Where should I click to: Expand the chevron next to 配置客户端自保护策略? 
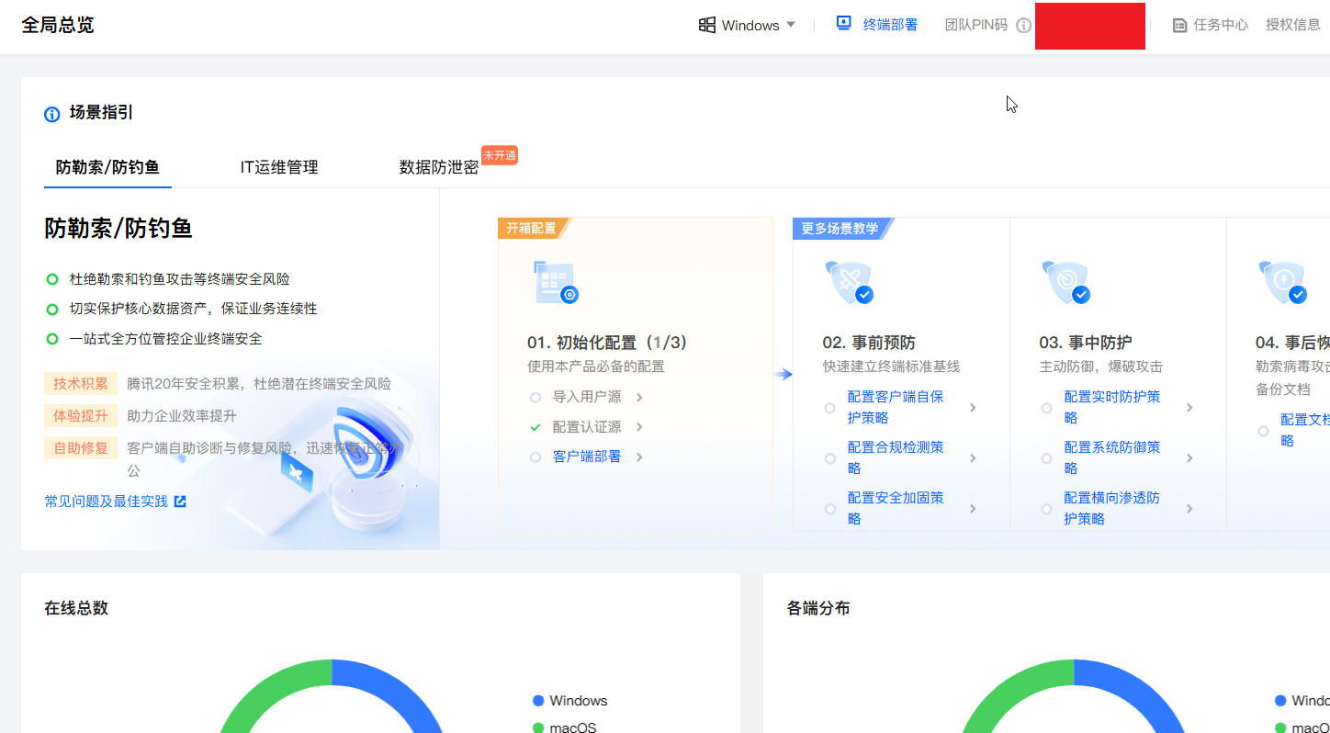[973, 408]
